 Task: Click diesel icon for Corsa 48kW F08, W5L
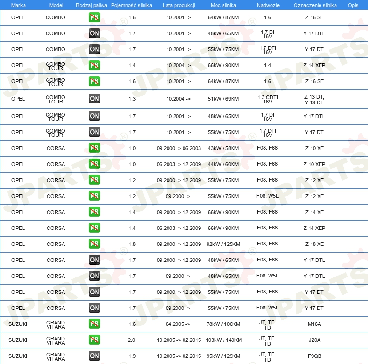(x=94, y=276)
